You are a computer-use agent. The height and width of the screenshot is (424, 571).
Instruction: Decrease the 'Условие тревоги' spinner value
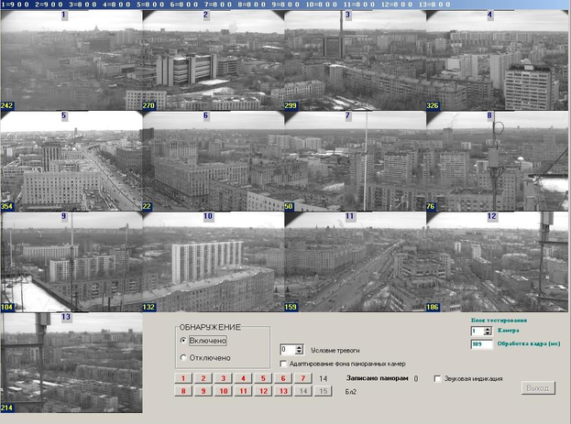click(300, 353)
